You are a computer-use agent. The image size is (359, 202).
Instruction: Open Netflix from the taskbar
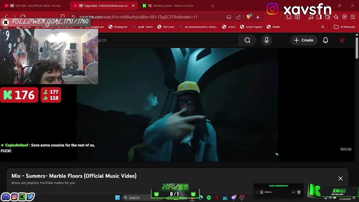217,198
